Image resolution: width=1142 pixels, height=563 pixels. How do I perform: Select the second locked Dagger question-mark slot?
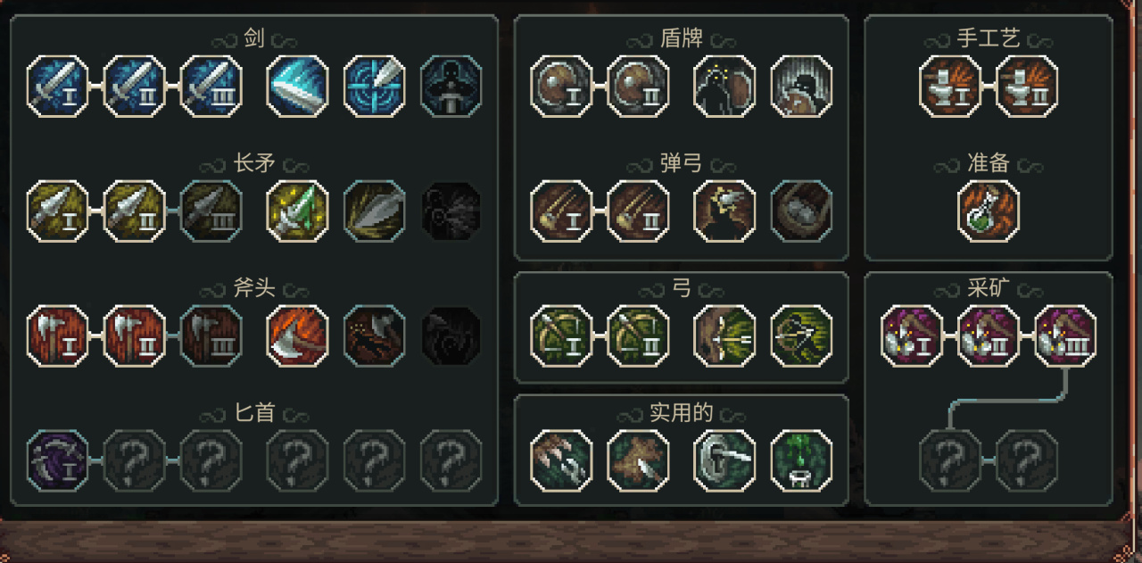point(211,461)
